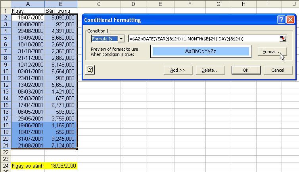Viewport: 299px width, 172px height.
Task: Select column header E
Action: coord(160,4)
